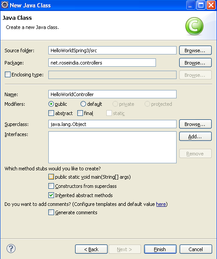Check Constructors from superclass option

(x=51, y=186)
